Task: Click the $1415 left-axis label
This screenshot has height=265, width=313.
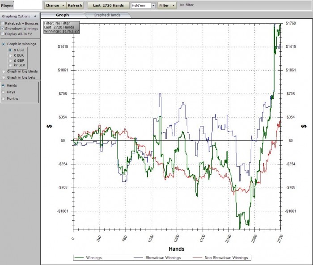Action: pos(63,46)
